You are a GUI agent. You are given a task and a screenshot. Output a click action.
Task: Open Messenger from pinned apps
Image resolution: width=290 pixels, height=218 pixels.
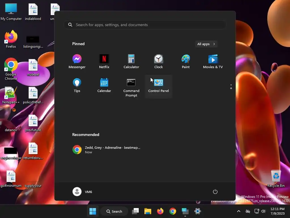point(77,62)
